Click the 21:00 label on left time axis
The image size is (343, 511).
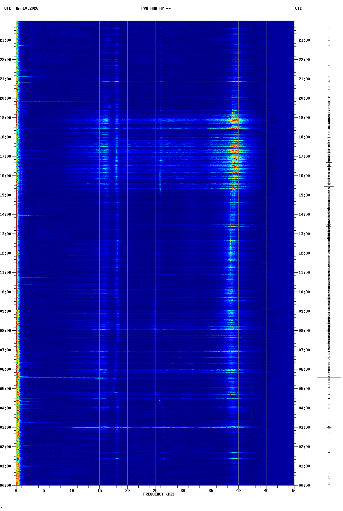(6, 79)
